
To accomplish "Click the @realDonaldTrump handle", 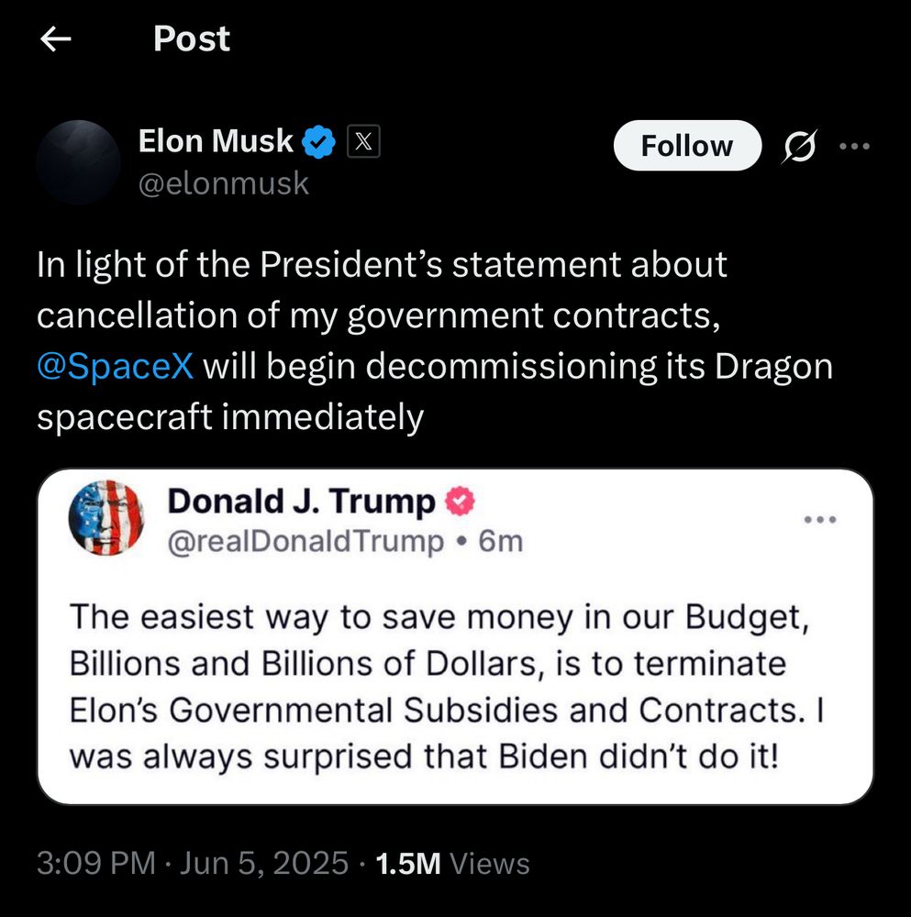I will [x=306, y=541].
